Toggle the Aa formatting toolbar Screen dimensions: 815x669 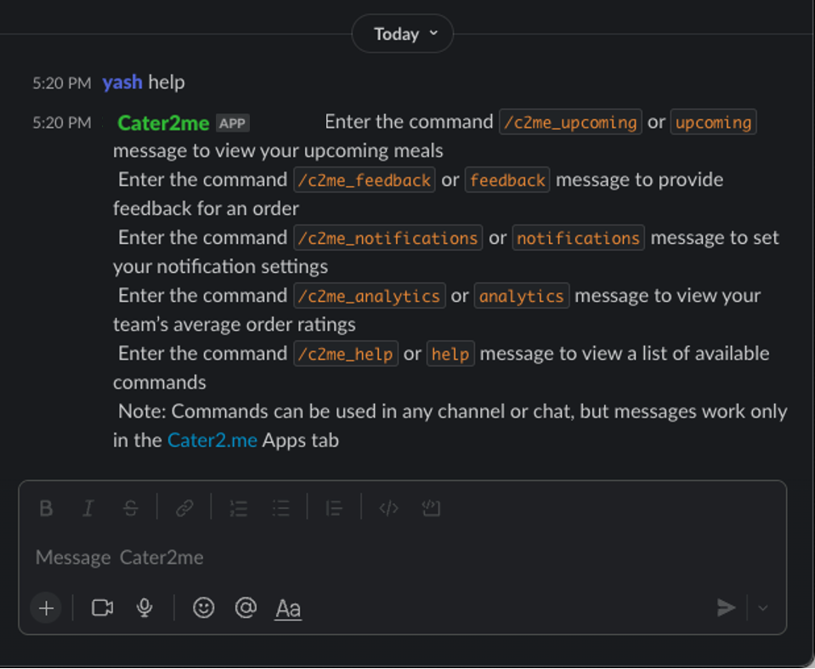tap(288, 608)
